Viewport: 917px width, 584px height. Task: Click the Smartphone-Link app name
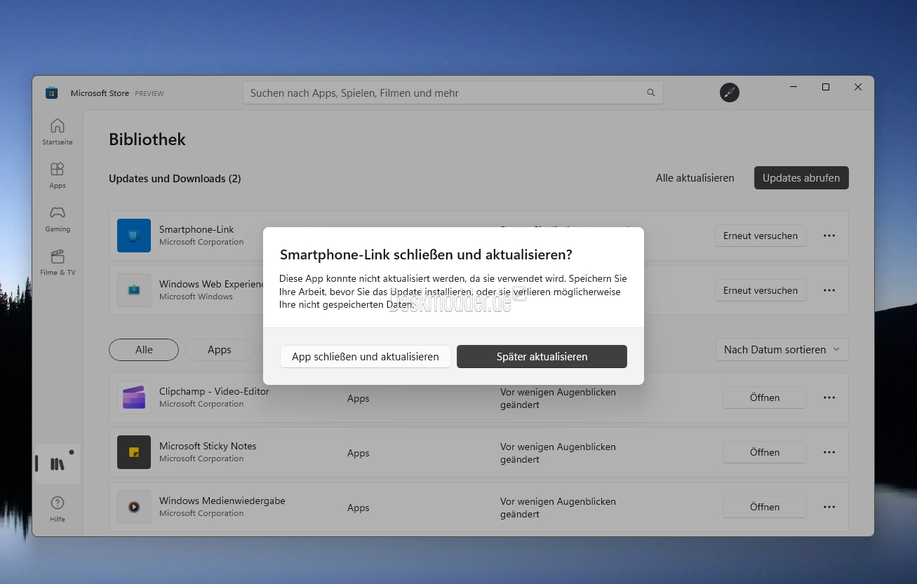[x=196, y=229]
